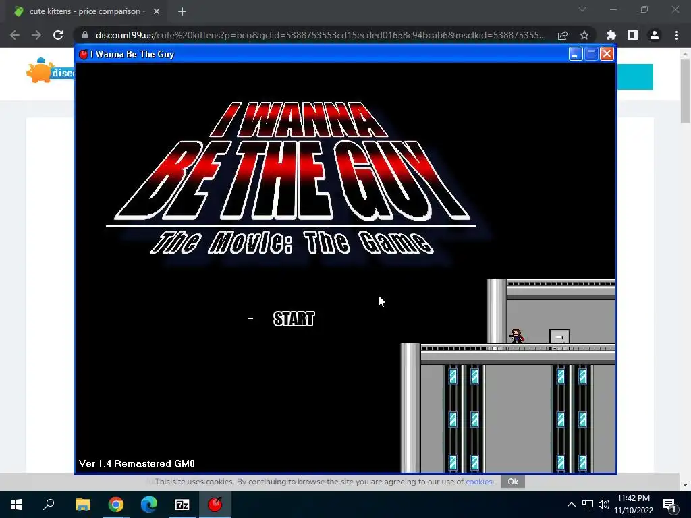This screenshot has width=691, height=518.
Task: Accept cookies with the Ok button
Action: [513, 482]
